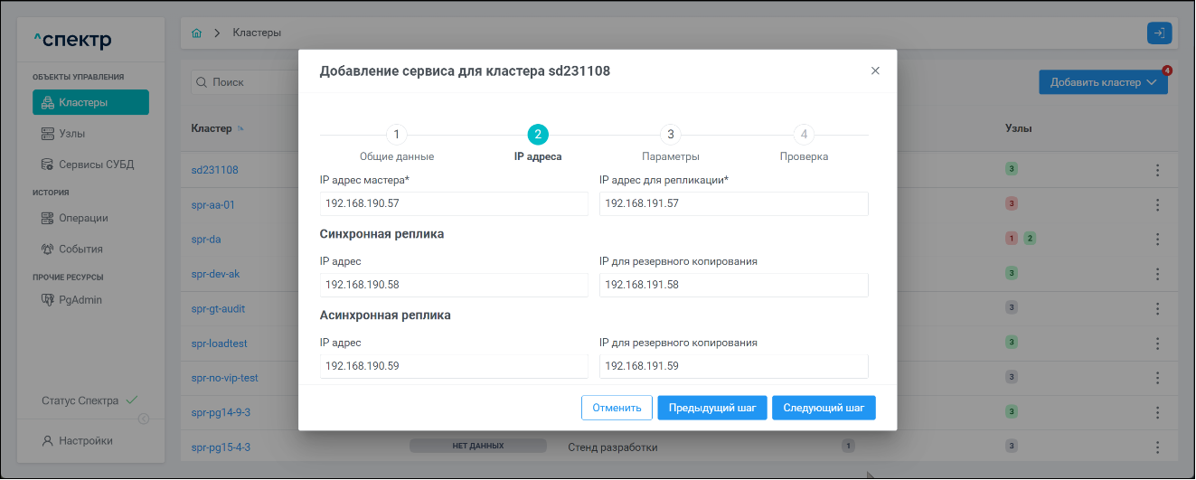
Task: Click the Узлы column header
Action: pos(1019,128)
